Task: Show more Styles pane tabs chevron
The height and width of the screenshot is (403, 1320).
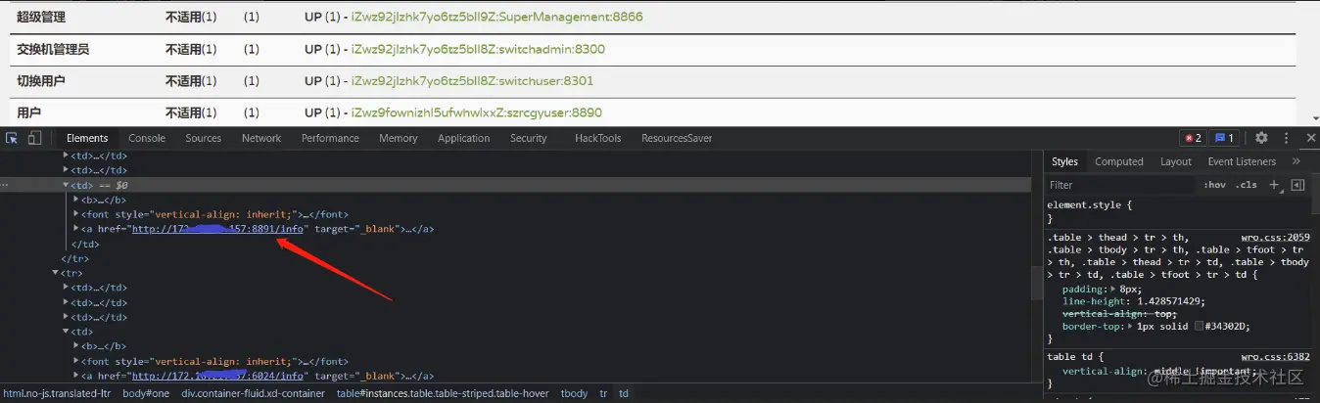Action: [1296, 161]
